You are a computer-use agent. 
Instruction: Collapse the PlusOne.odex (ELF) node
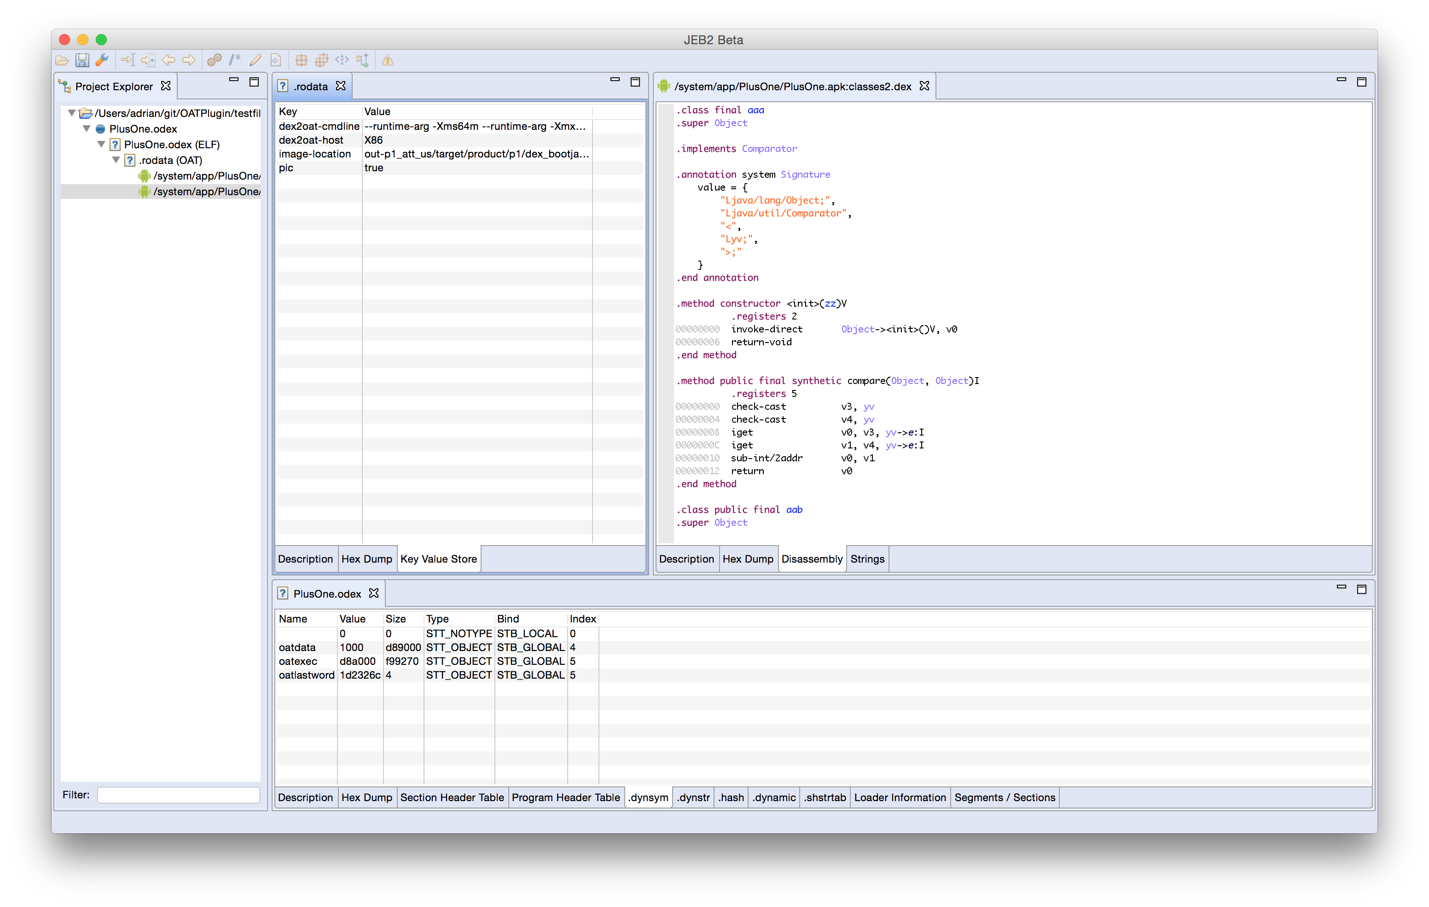[x=101, y=144]
